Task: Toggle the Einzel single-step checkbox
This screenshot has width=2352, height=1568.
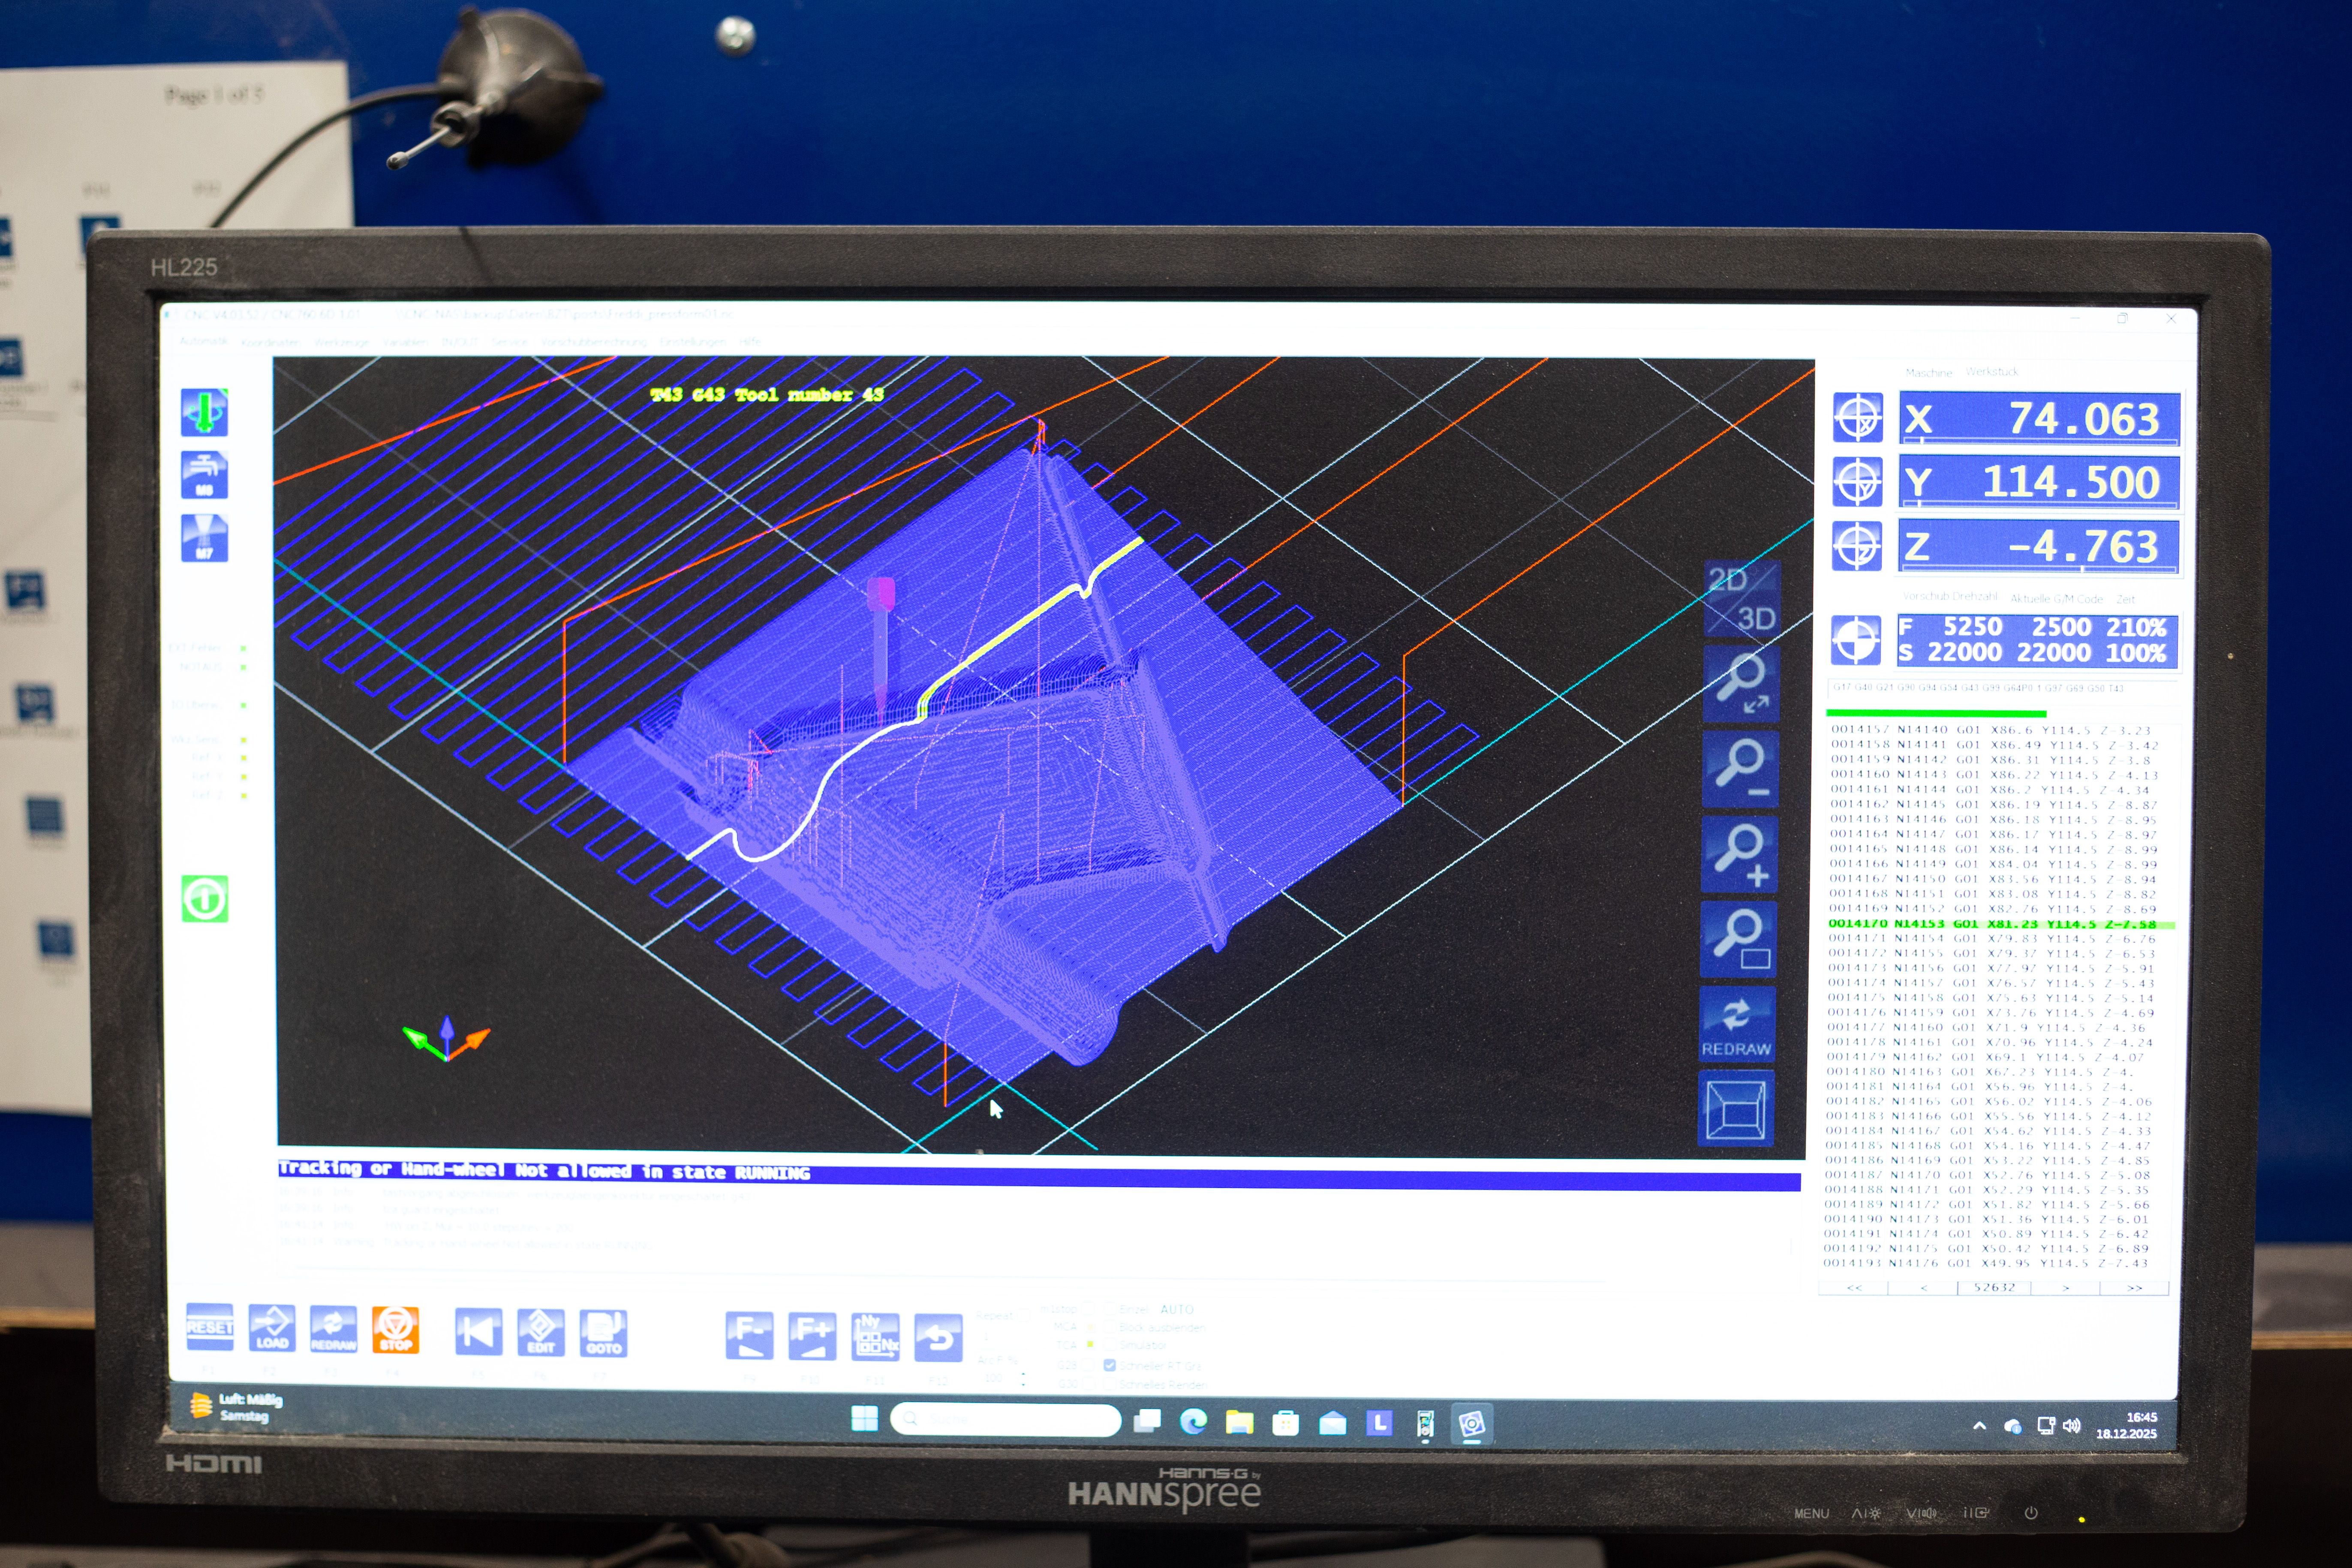Action: [x=1110, y=1309]
